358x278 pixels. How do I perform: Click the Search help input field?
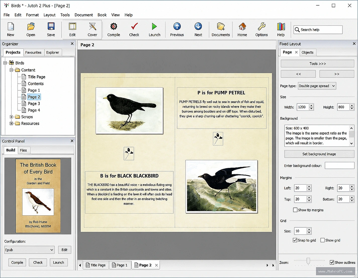point(318,30)
